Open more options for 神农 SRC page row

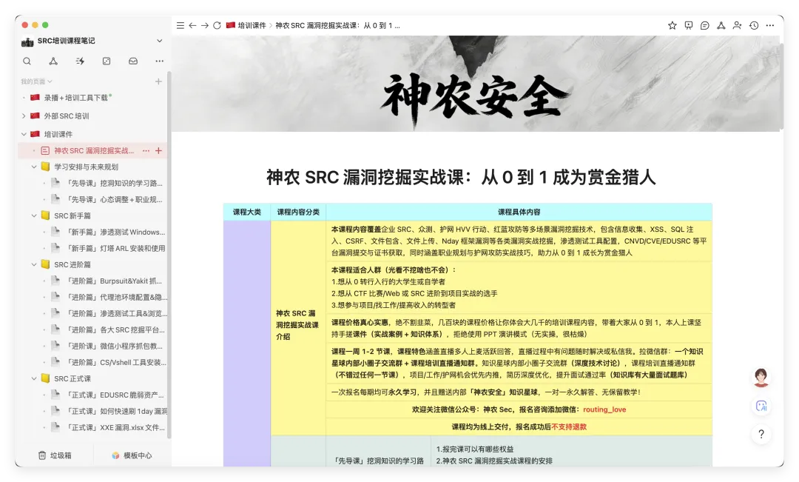[146, 151]
